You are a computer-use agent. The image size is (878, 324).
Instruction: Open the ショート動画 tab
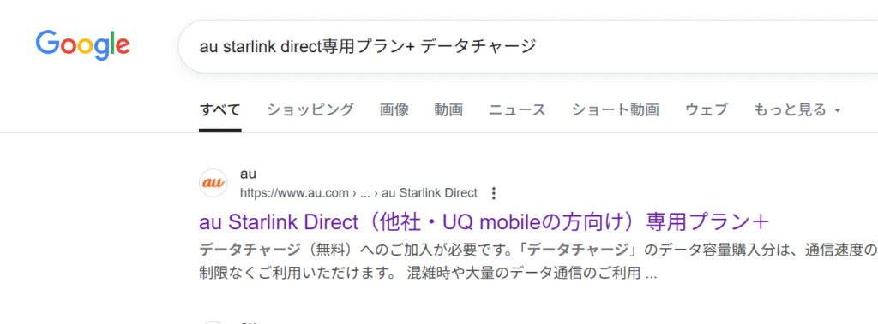(616, 110)
